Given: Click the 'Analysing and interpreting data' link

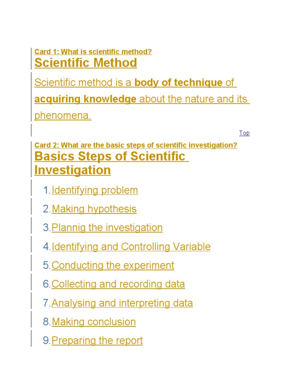Looking at the screenshot, I should click(x=122, y=303).
